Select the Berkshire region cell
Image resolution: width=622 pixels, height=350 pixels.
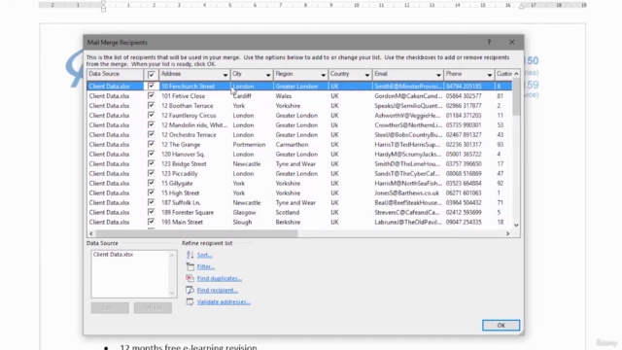coord(288,223)
